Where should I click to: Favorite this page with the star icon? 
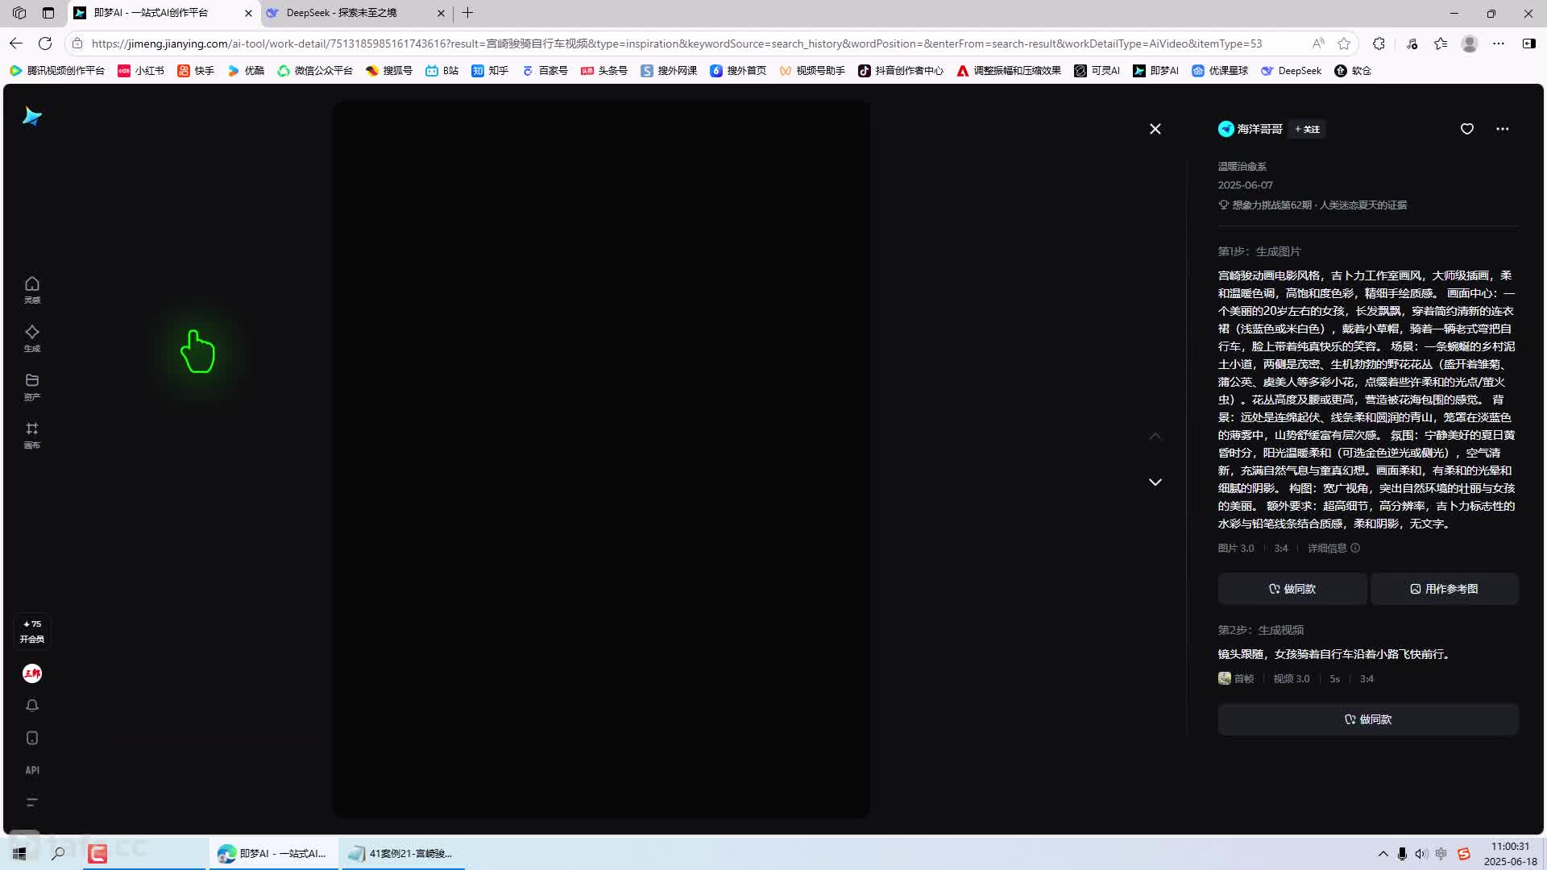point(1344,43)
